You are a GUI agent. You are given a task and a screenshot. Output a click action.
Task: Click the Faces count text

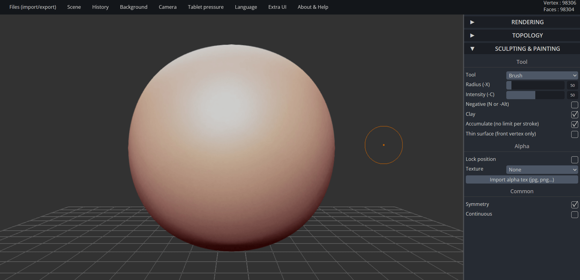click(559, 9)
